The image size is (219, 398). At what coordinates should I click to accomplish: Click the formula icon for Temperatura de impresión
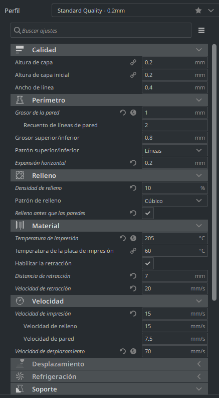click(x=133, y=238)
